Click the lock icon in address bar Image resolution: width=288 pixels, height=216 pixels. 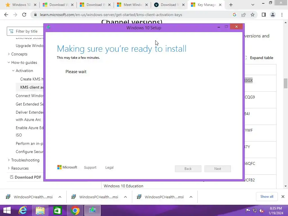click(x=35, y=15)
